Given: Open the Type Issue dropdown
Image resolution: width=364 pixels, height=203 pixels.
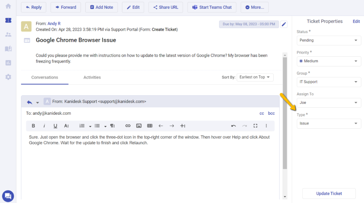Looking at the screenshot, I should [x=329, y=123].
